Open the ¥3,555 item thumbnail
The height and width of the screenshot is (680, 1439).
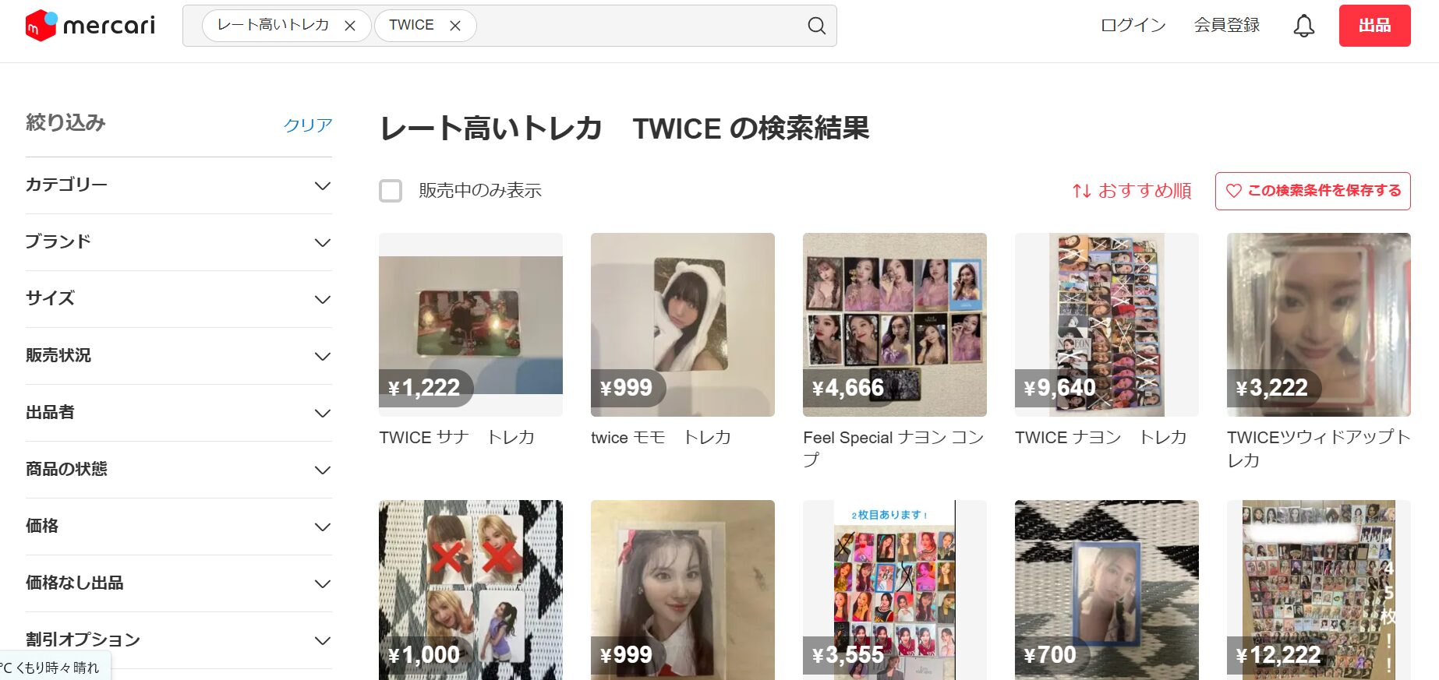coord(895,590)
